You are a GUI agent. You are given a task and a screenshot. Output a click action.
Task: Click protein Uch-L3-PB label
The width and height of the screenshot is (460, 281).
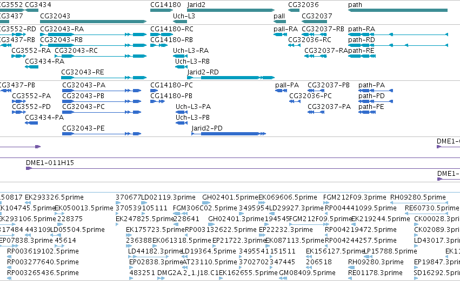[193, 118]
